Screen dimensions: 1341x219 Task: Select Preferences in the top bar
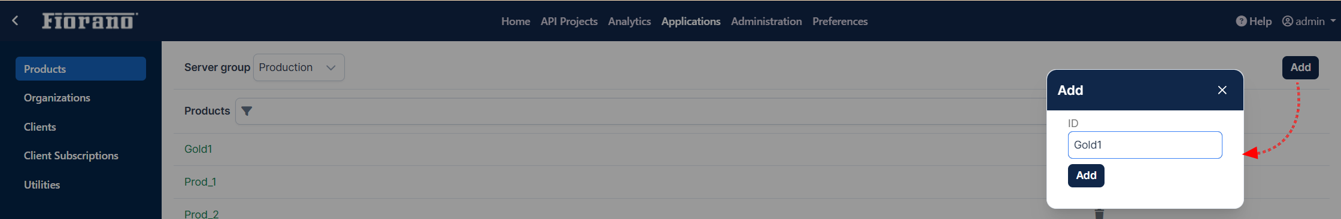click(x=840, y=21)
